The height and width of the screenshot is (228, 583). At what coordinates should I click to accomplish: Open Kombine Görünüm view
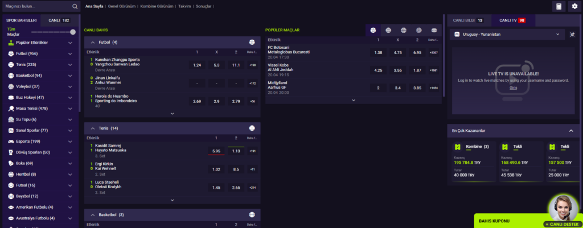pos(157,6)
